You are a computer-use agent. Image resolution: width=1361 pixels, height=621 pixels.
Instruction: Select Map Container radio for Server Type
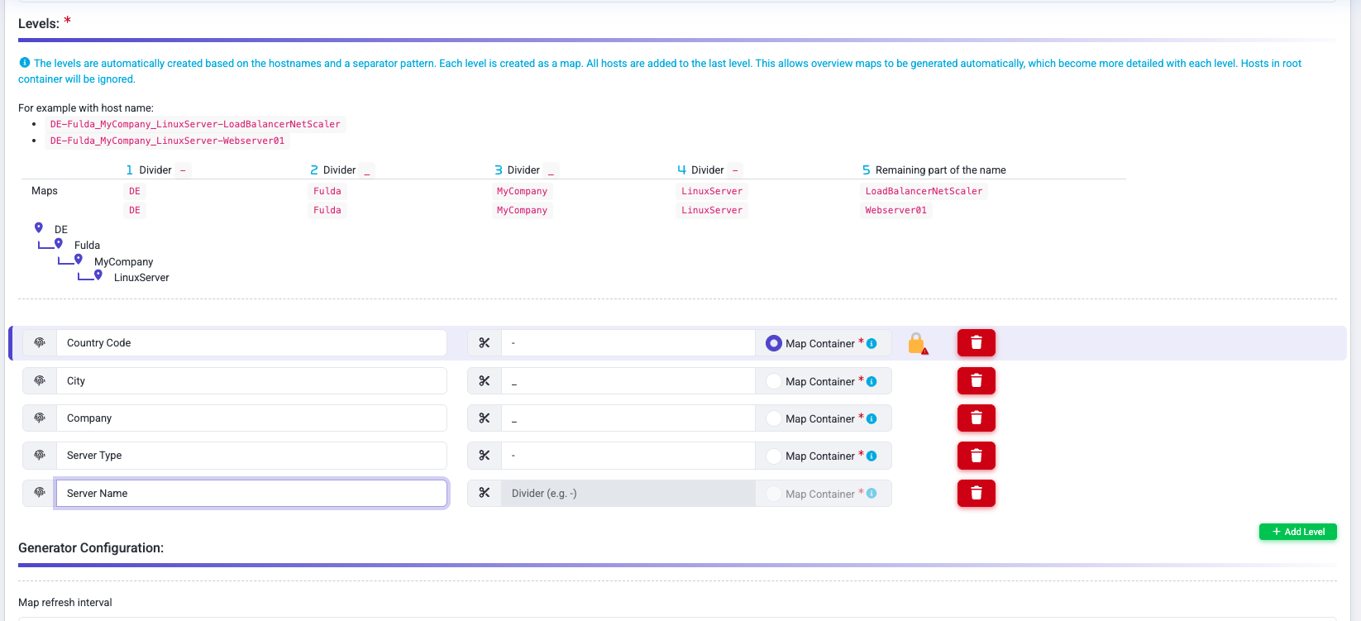[x=773, y=456]
